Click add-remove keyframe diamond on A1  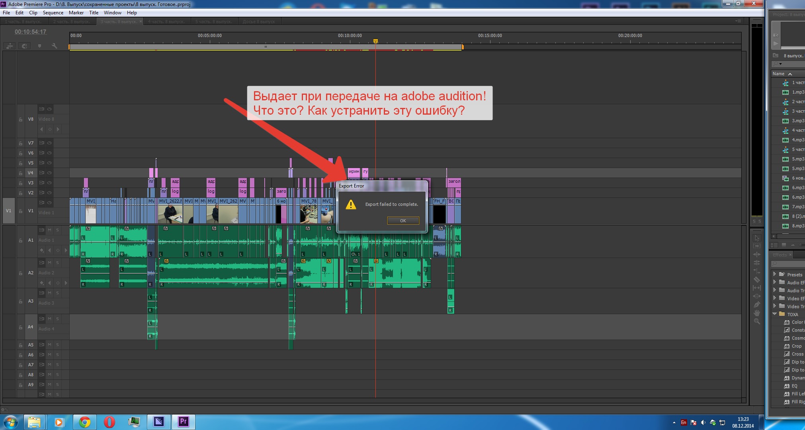[x=58, y=250]
